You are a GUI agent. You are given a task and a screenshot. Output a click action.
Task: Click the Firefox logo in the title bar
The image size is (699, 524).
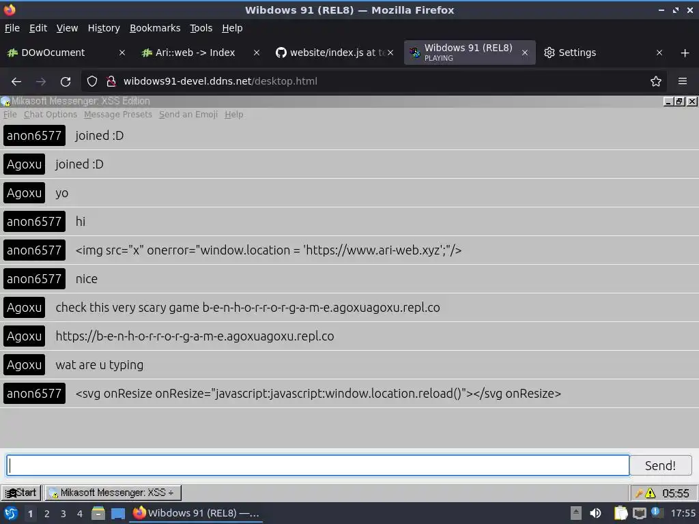tap(10, 10)
